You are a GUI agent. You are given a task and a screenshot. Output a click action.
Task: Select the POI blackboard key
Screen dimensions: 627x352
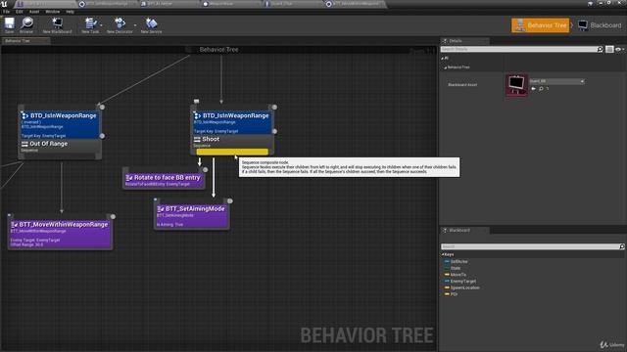(454, 294)
